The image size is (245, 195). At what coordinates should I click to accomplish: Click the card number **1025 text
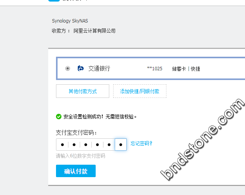[x=155, y=68]
